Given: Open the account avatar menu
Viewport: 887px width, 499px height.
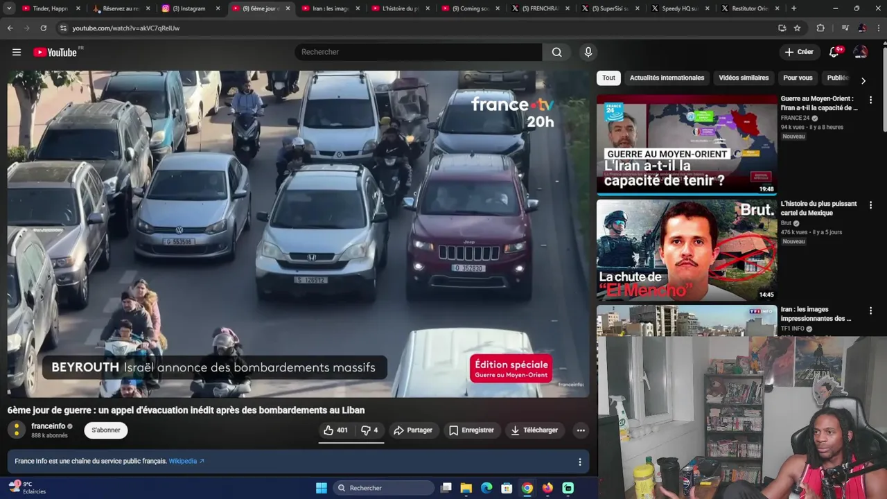Looking at the screenshot, I should (861, 52).
